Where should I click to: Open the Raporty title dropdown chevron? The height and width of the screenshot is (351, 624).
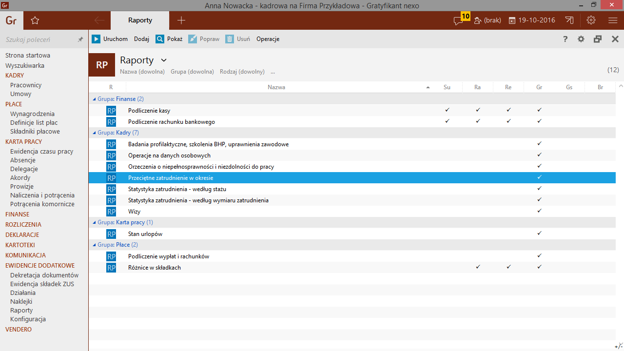click(164, 60)
